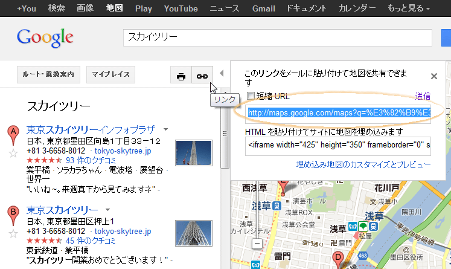The width and height of the screenshot is (451, 269).
Task: Open Gmail in the top bar
Action: click(x=264, y=8)
